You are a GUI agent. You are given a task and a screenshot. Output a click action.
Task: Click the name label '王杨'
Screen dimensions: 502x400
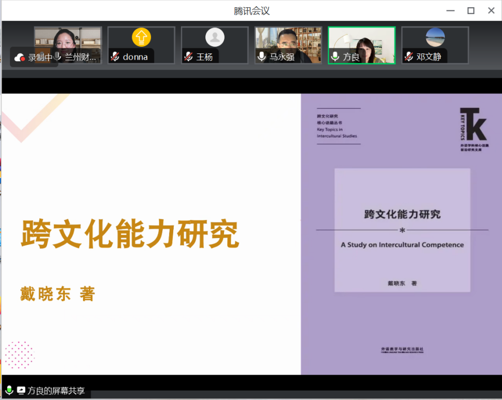coord(204,57)
